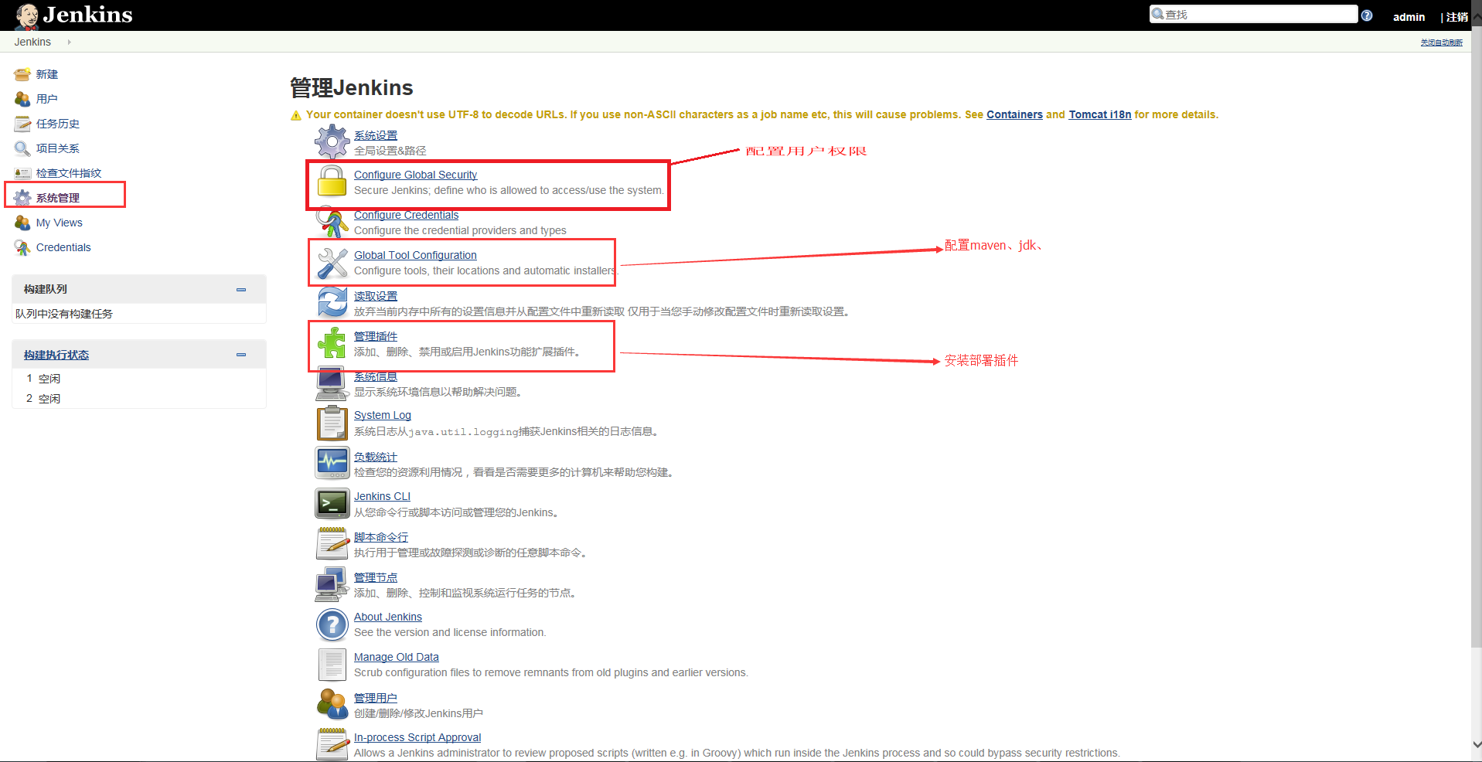Image resolution: width=1482 pixels, height=762 pixels.
Task: Click the System Log clipboard icon
Action: (x=332, y=424)
